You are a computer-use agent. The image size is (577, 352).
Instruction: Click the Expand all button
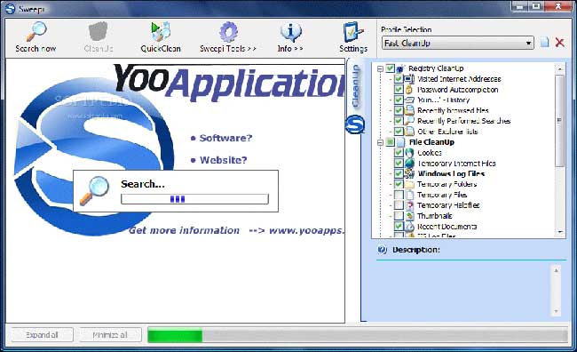click(x=42, y=335)
